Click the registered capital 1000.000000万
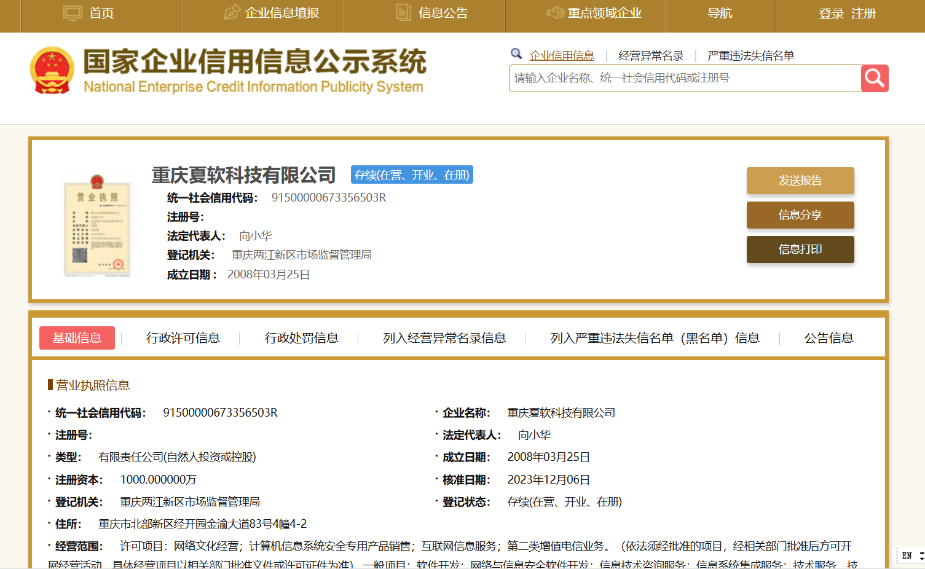This screenshot has width=925, height=569. [x=158, y=480]
